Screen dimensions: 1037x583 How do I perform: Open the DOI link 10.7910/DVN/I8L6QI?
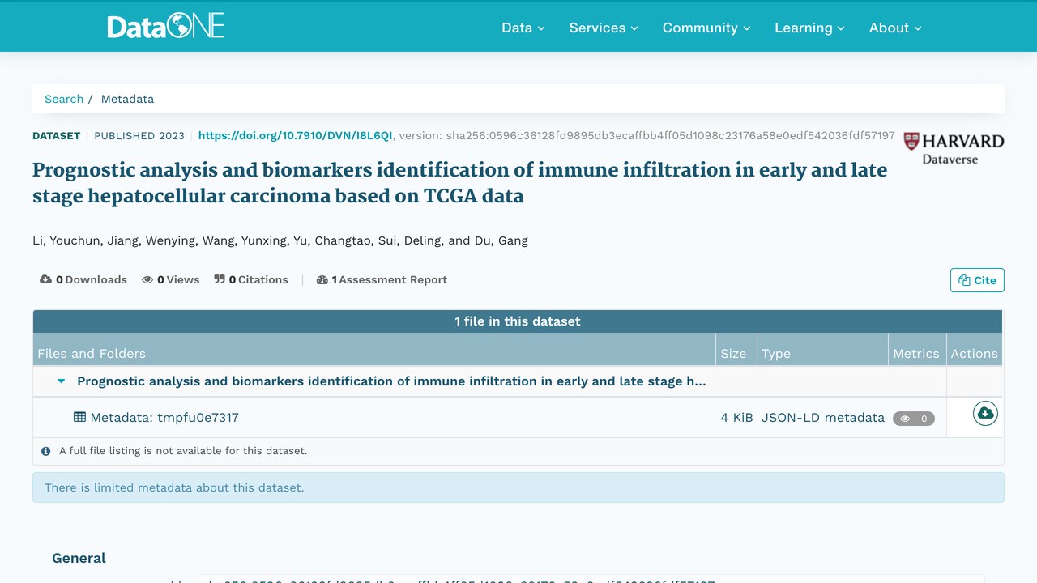pos(295,136)
